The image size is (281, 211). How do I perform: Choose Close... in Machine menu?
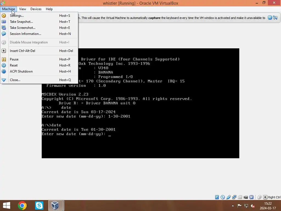point(39,80)
